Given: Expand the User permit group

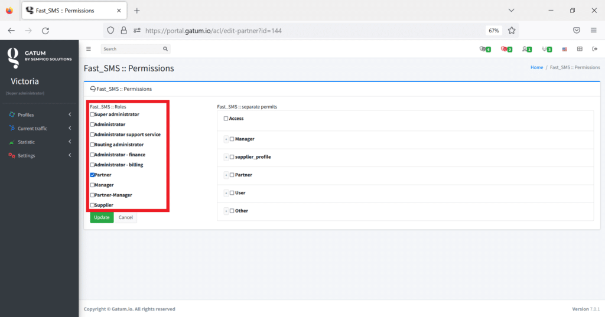Looking at the screenshot, I should [x=226, y=193].
